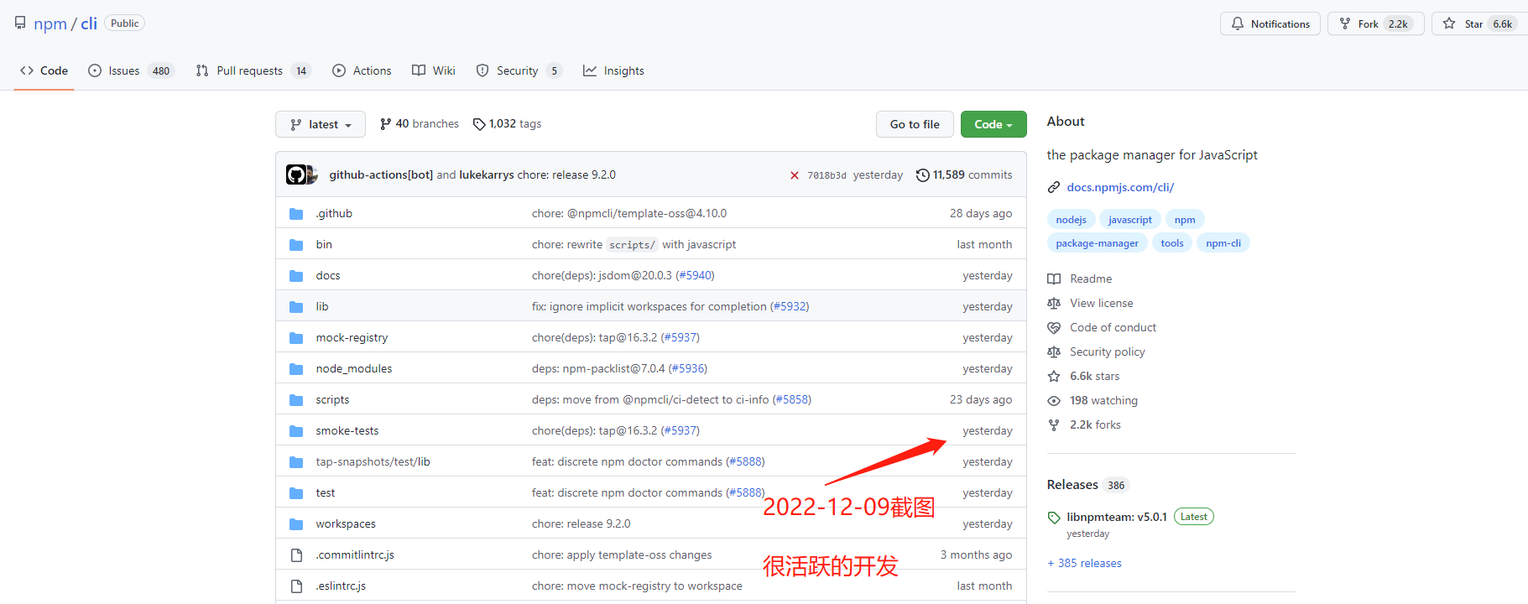Click the npm-cli topic tag
The height and width of the screenshot is (604, 1528).
click(1223, 243)
